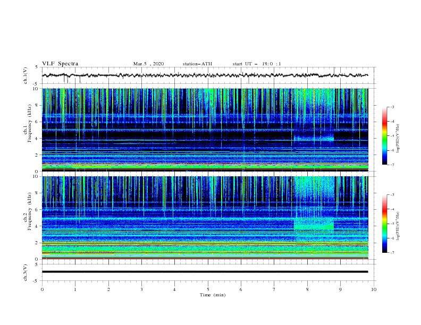Click the date label "Mar.5 , 2020"
Image resolution: width=421 pixels, height=325 pixels.
[x=148, y=64]
